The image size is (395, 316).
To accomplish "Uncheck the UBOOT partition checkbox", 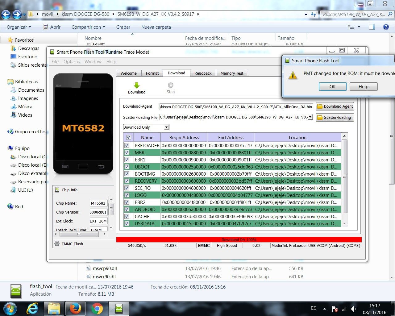I will (127, 167).
